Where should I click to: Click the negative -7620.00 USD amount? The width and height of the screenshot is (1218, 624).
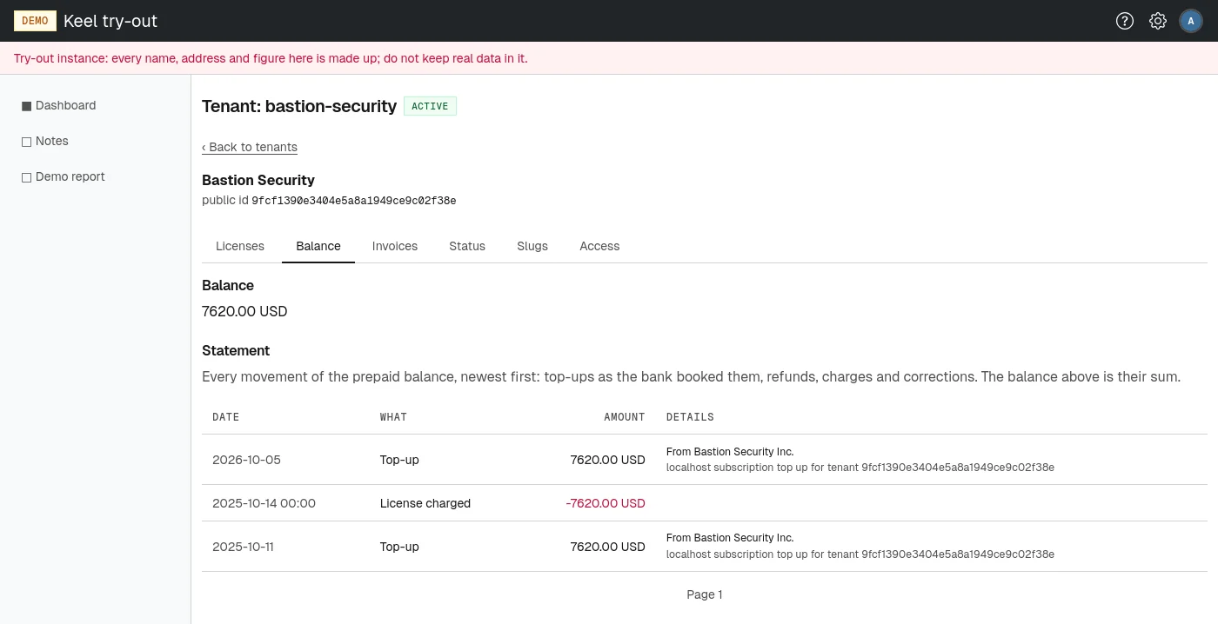(x=606, y=503)
